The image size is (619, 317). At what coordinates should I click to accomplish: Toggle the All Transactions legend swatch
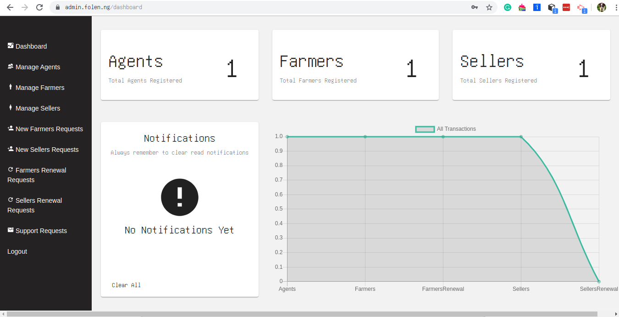tap(425, 129)
